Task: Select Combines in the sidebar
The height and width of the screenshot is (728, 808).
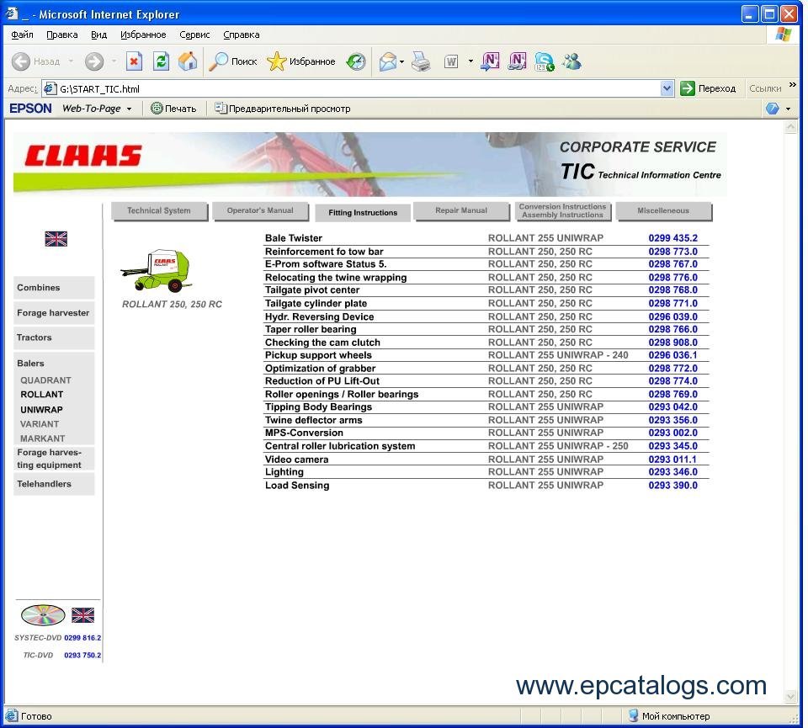Action: pyautogui.click(x=54, y=288)
